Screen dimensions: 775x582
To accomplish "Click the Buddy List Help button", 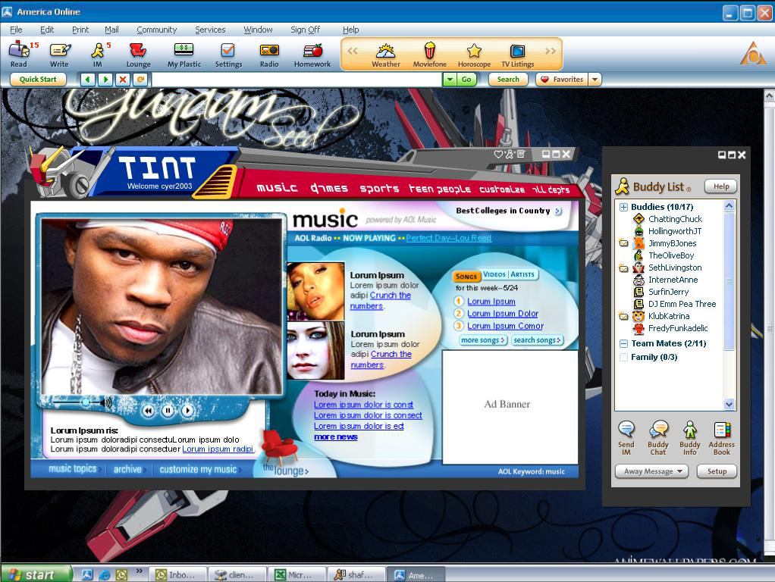I will [x=721, y=186].
